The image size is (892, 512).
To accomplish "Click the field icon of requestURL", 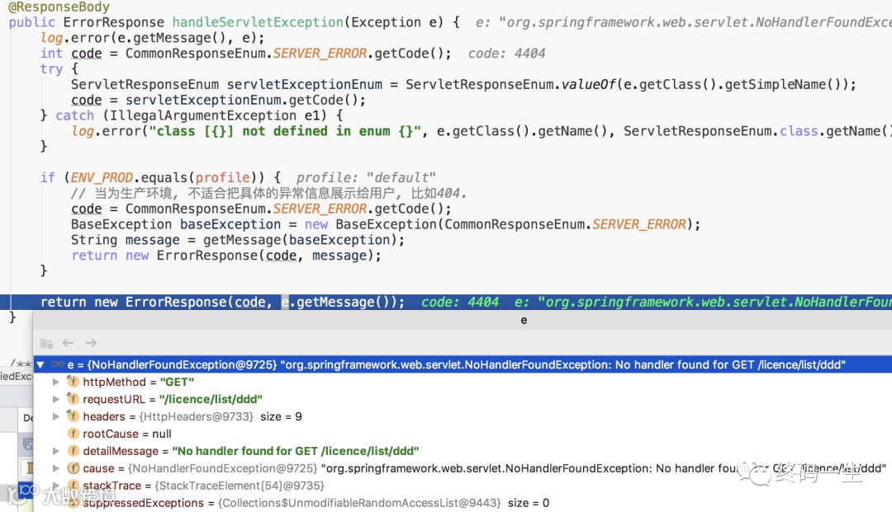I will (74, 399).
